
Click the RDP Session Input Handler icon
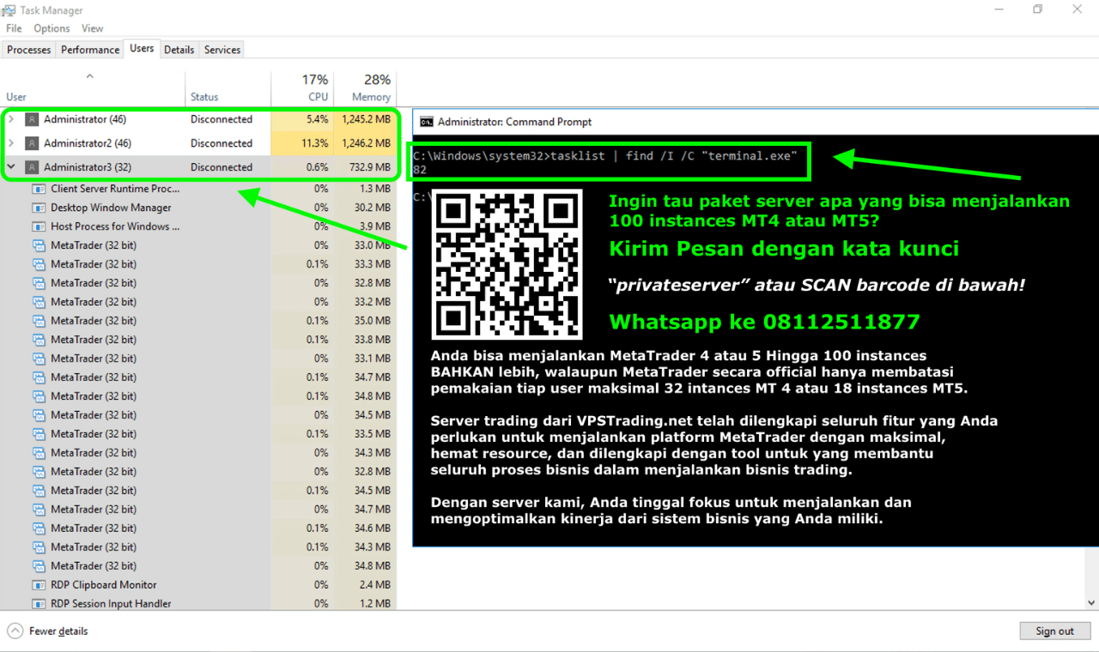pyautogui.click(x=39, y=604)
